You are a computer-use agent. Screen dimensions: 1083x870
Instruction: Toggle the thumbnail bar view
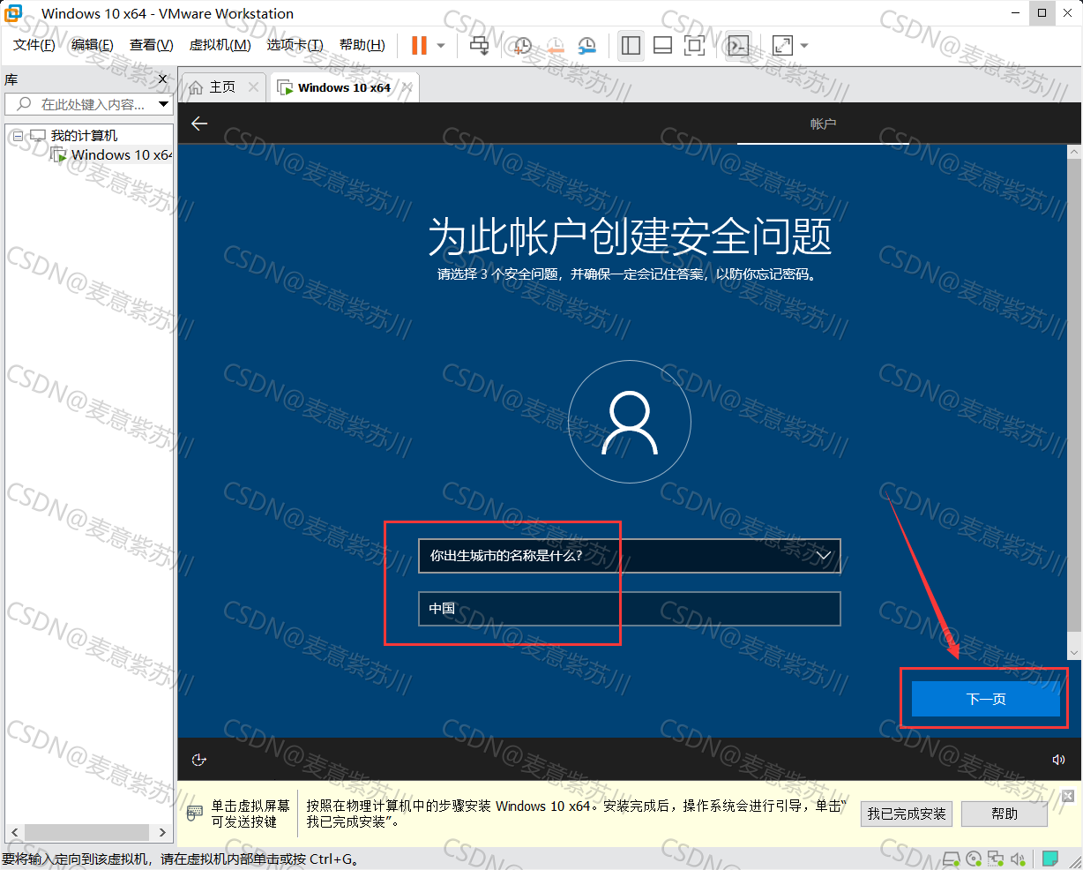(662, 45)
